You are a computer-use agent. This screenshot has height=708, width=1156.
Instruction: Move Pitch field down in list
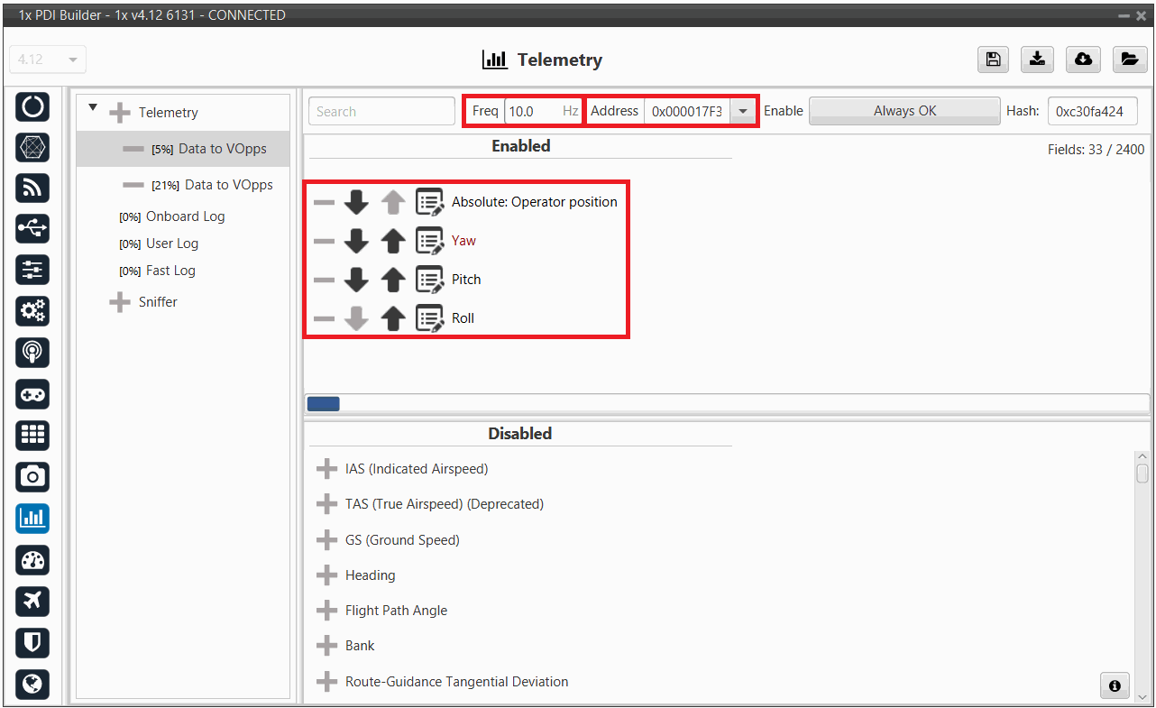(x=357, y=280)
